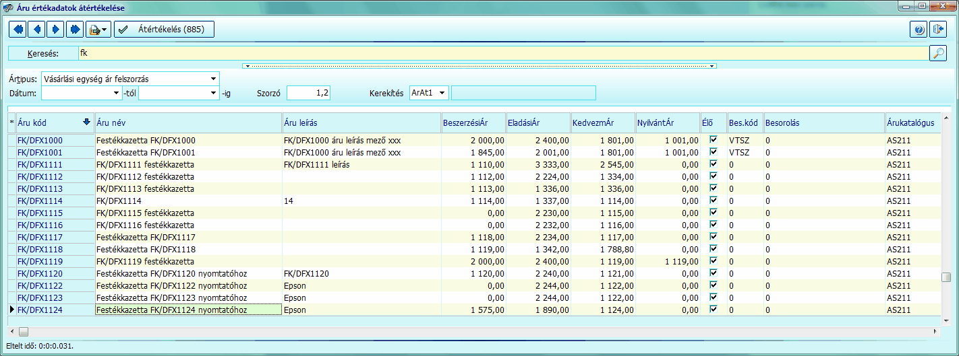This screenshot has width=959, height=356.
Task: Select the FK/DFX1113 code cell
Action: pos(55,188)
